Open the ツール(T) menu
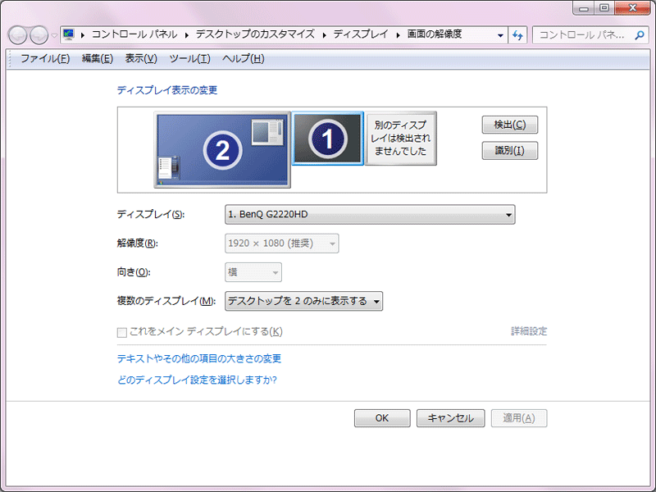The height and width of the screenshot is (492, 656). click(189, 58)
